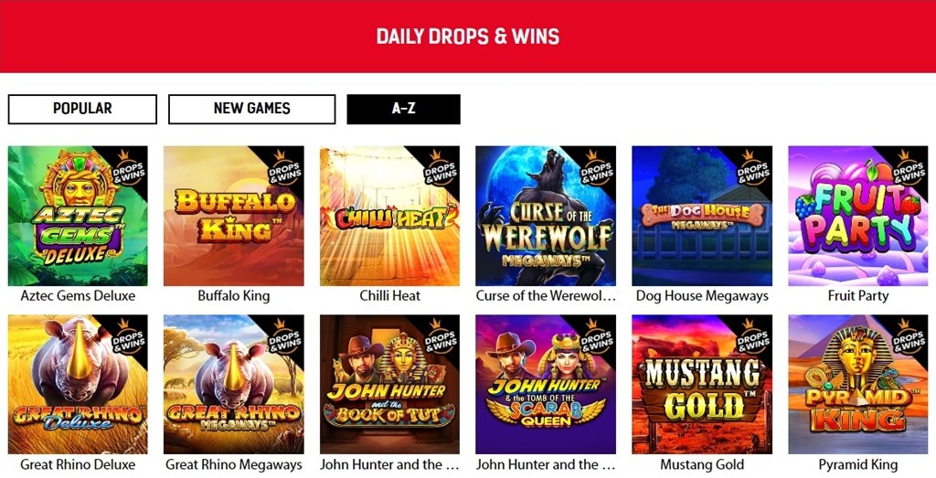This screenshot has width=936, height=478.
Task: Open the Pyramid King game thumbnail
Action: (x=857, y=384)
